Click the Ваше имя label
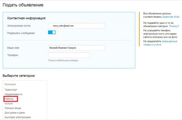Screen dimensions: 182x120 [x=13, y=48]
